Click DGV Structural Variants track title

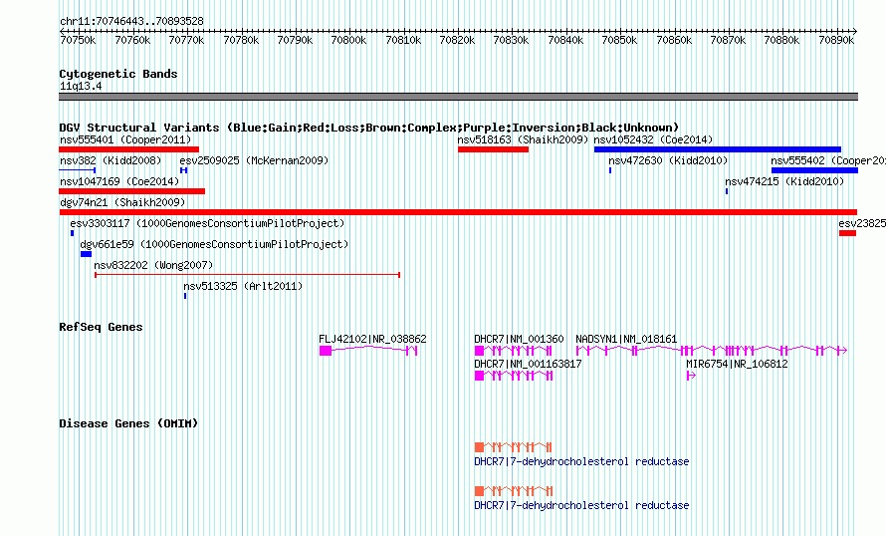click(369, 128)
